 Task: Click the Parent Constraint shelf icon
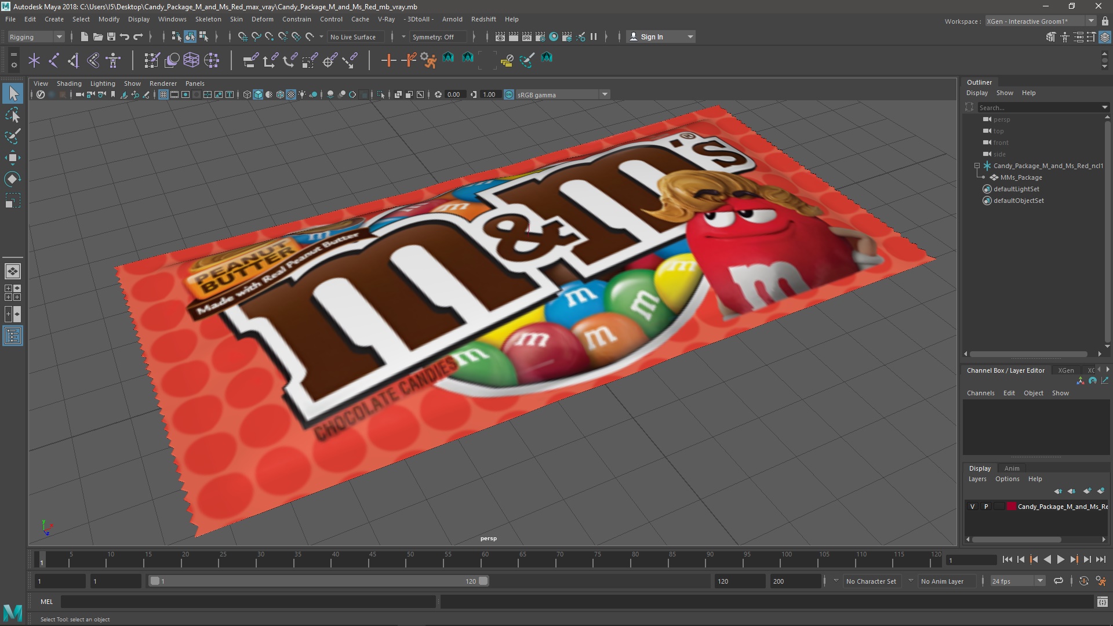point(250,60)
